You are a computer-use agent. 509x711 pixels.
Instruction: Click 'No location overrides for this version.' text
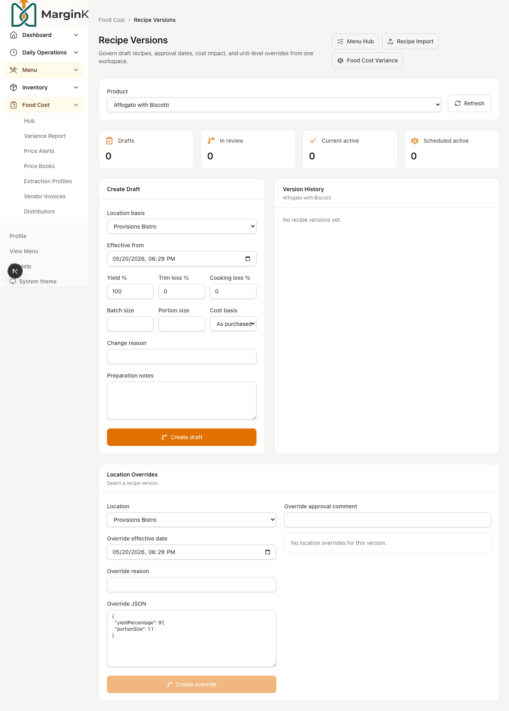click(339, 543)
